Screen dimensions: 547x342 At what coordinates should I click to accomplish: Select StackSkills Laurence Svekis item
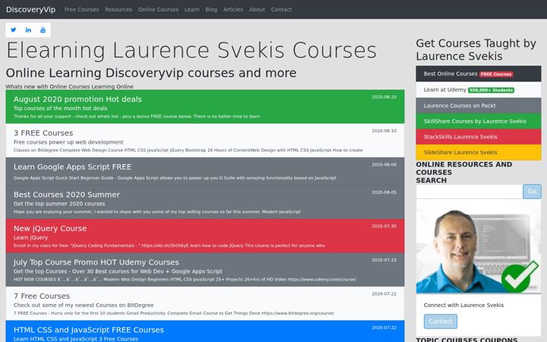coord(479,137)
